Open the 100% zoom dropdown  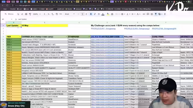pyautogui.click(x=37, y=14)
